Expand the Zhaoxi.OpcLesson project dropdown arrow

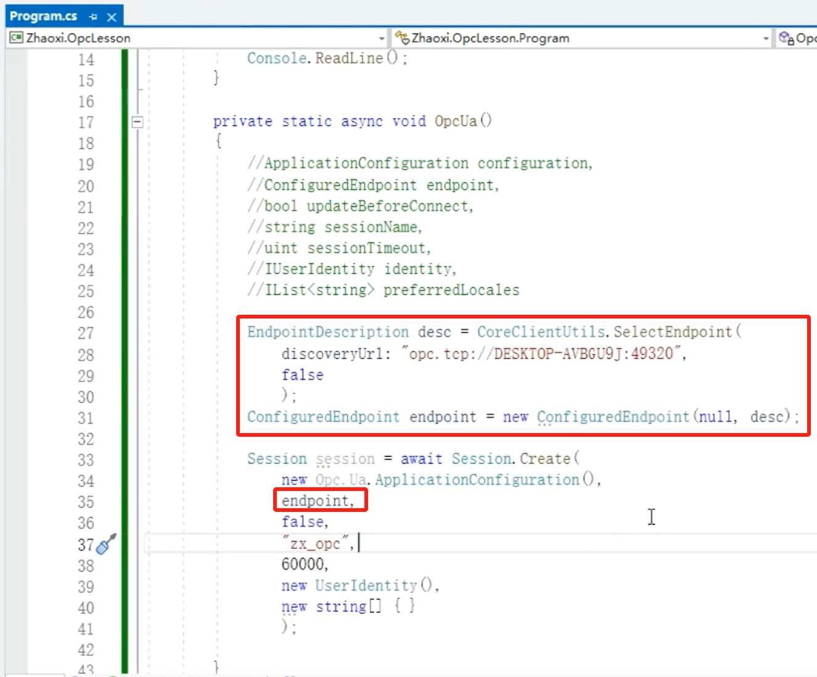(x=381, y=38)
